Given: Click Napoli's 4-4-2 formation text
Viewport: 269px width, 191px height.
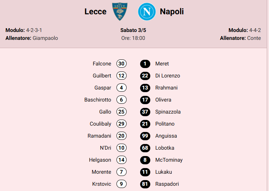Looking at the screenshot, I should [x=254, y=30].
